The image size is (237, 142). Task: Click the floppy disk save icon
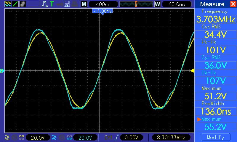pyautogui.click(x=67, y=4)
